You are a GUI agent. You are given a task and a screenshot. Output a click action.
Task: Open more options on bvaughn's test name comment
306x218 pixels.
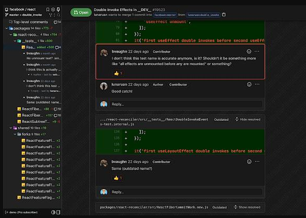point(257,51)
